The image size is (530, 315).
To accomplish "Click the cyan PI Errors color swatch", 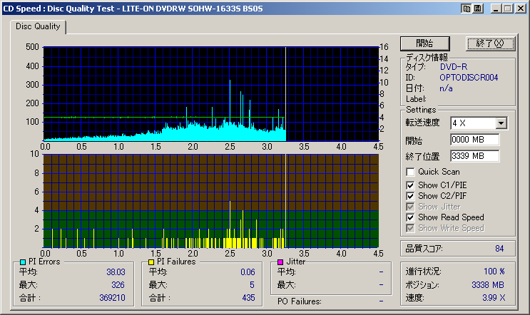I will click(x=23, y=262).
